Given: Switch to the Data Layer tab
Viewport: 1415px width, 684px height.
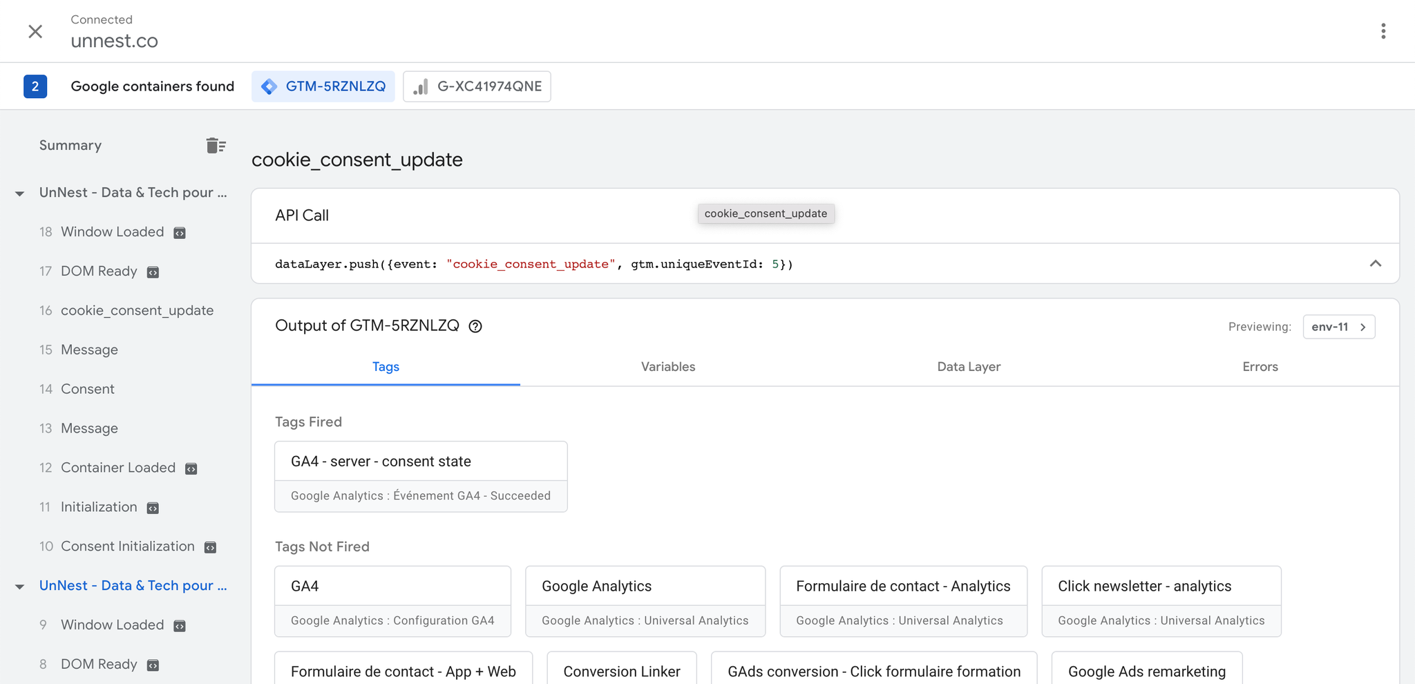Looking at the screenshot, I should (x=969, y=367).
